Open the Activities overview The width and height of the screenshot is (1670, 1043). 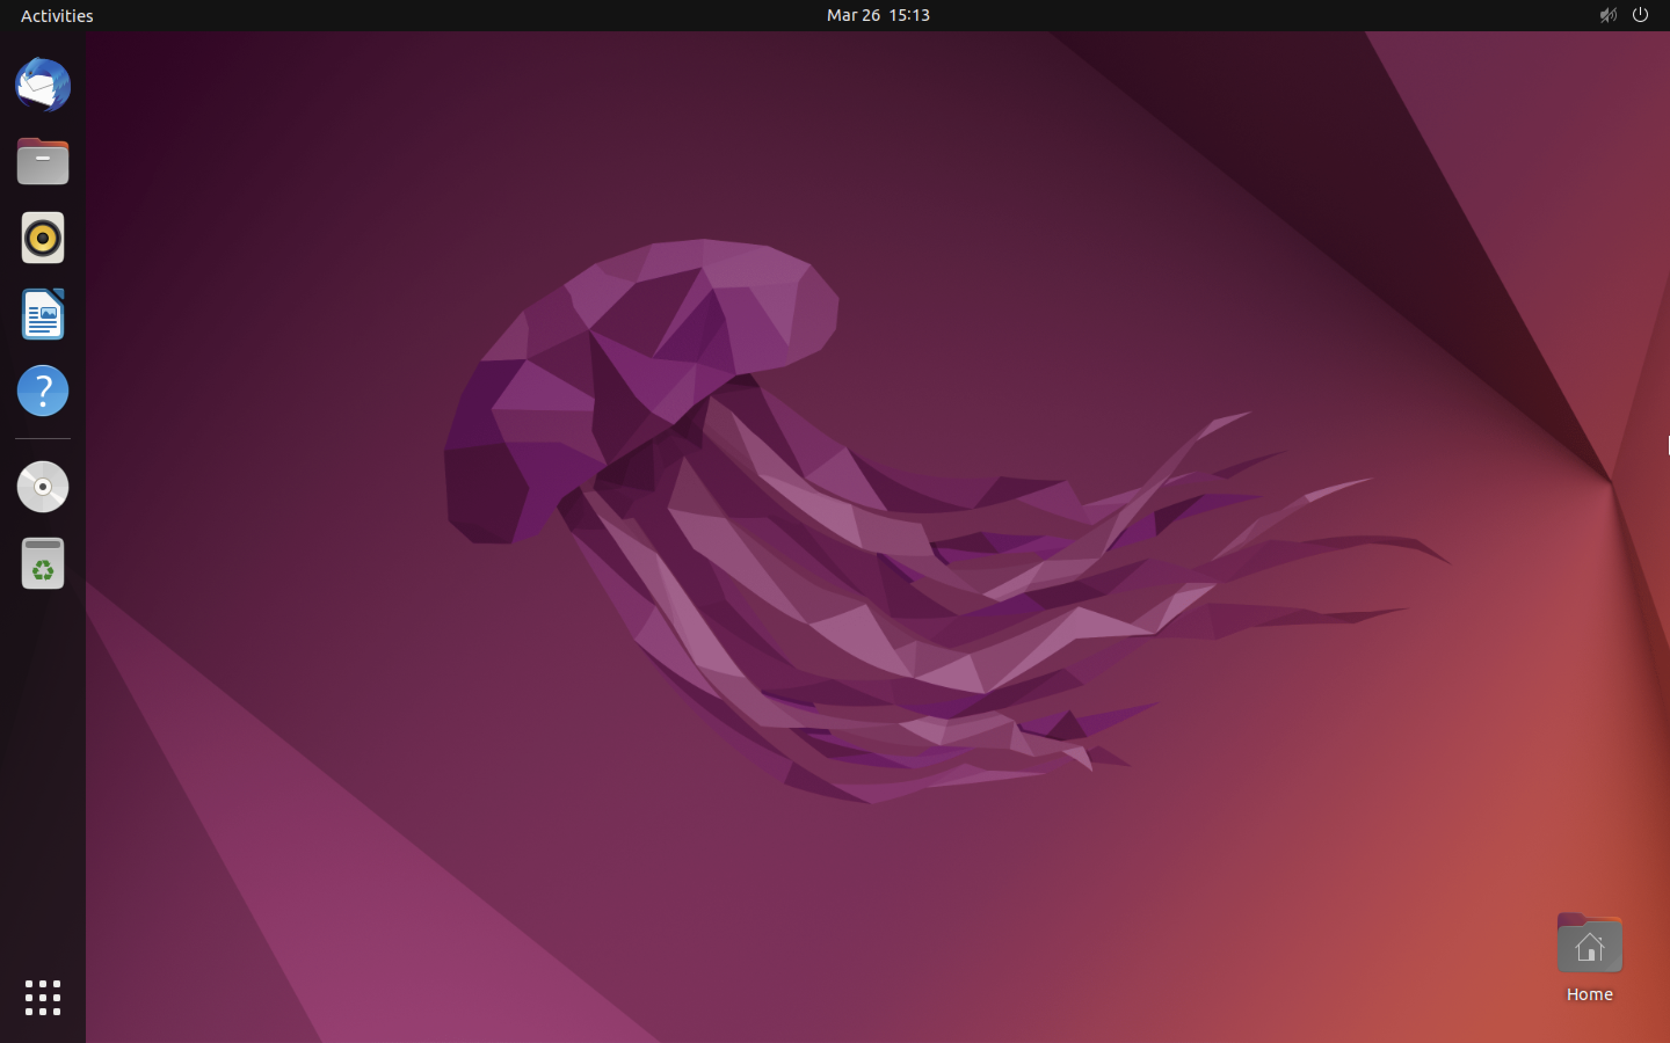[x=57, y=15]
